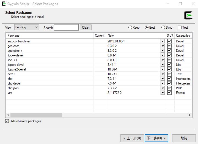Screen dimensions: 198x144
Task: Uncheck Src checkbox for libpcre2-devel
Action: click(x=169, y=69)
